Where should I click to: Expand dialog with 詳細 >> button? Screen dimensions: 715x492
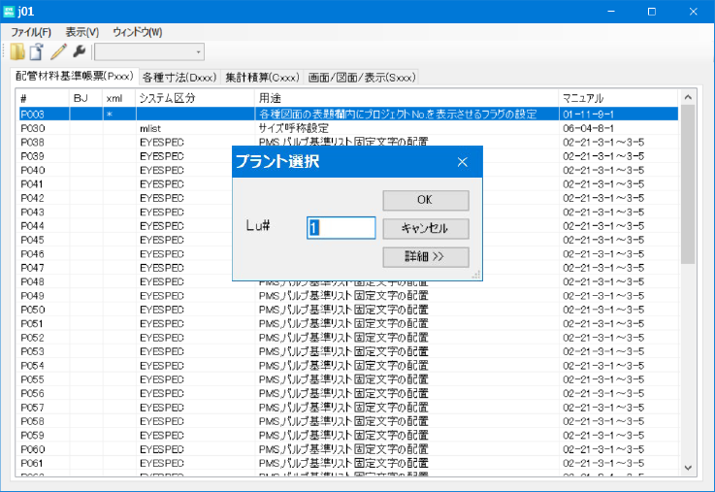click(426, 257)
